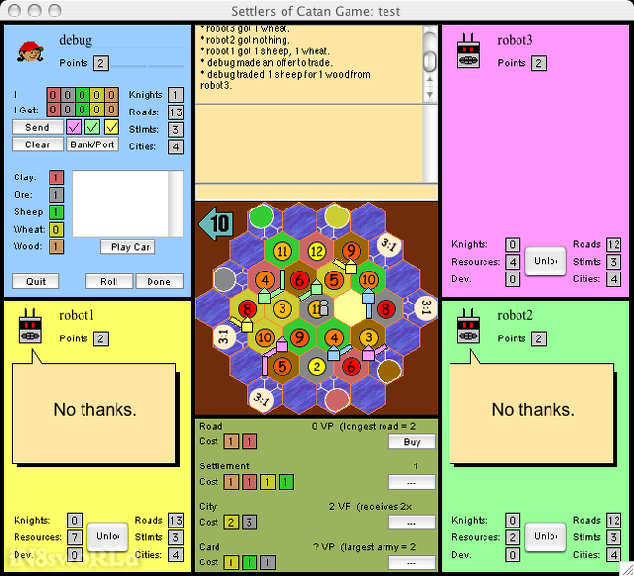Image resolution: width=634 pixels, height=576 pixels.
Task: Click the gray ore square in the I give row
Action: [x=68, y=95]
